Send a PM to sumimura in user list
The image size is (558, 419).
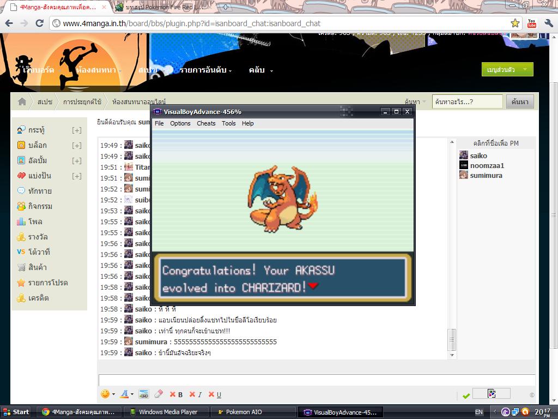[x=486, y=176]
